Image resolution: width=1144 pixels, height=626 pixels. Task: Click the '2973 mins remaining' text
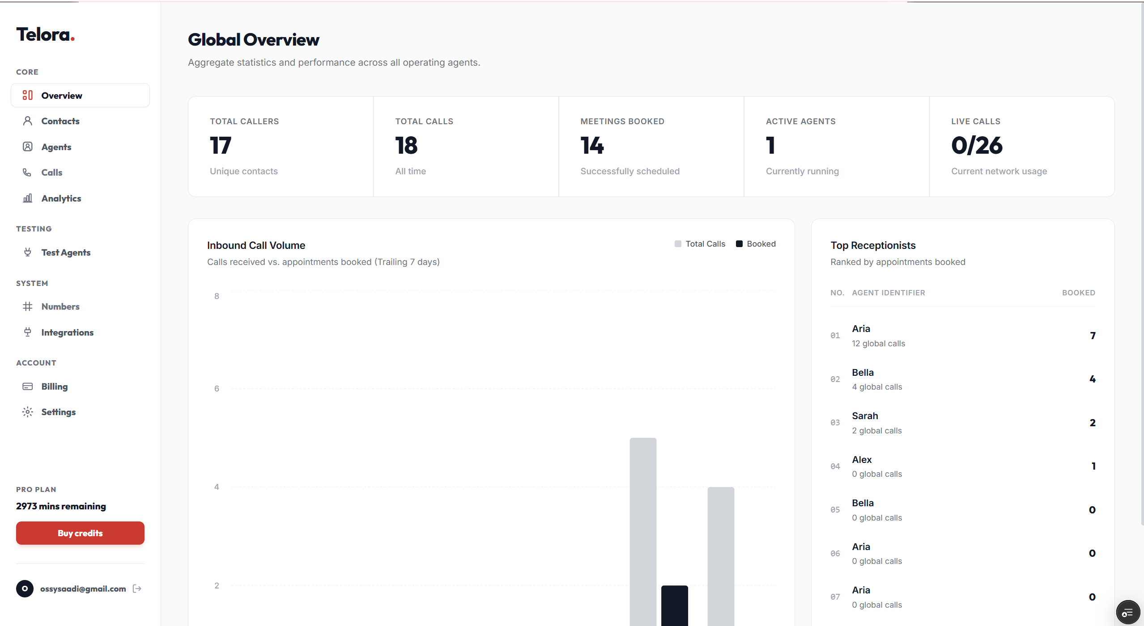tap(61, 506)
